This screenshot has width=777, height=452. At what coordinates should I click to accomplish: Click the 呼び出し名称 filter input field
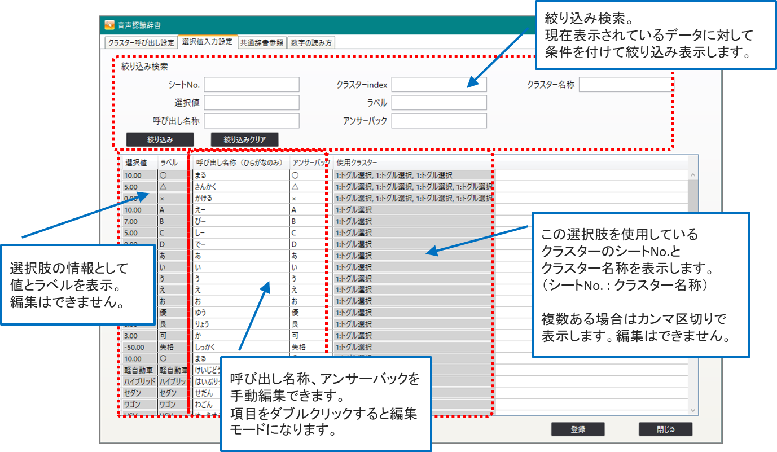click(x=251, y=121)
